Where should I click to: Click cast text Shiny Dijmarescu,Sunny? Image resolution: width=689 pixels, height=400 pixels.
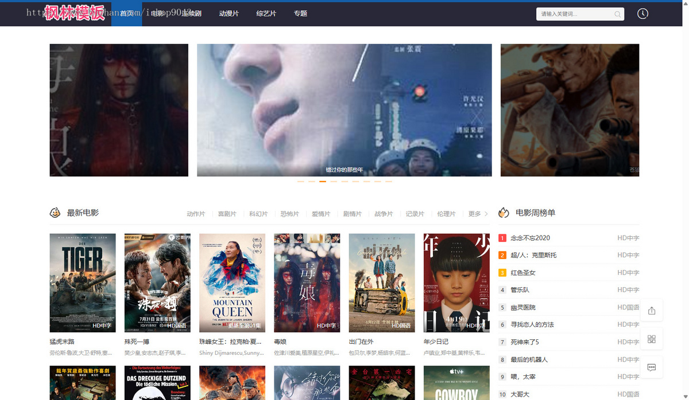(231, 353)
